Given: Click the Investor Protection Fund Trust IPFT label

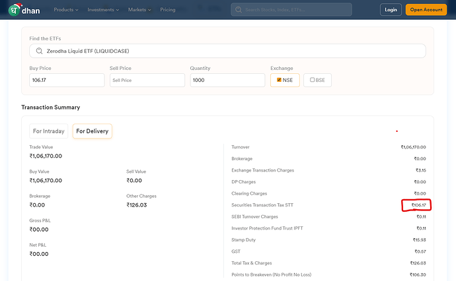Looking at the screenshot, I should (267, 228).
